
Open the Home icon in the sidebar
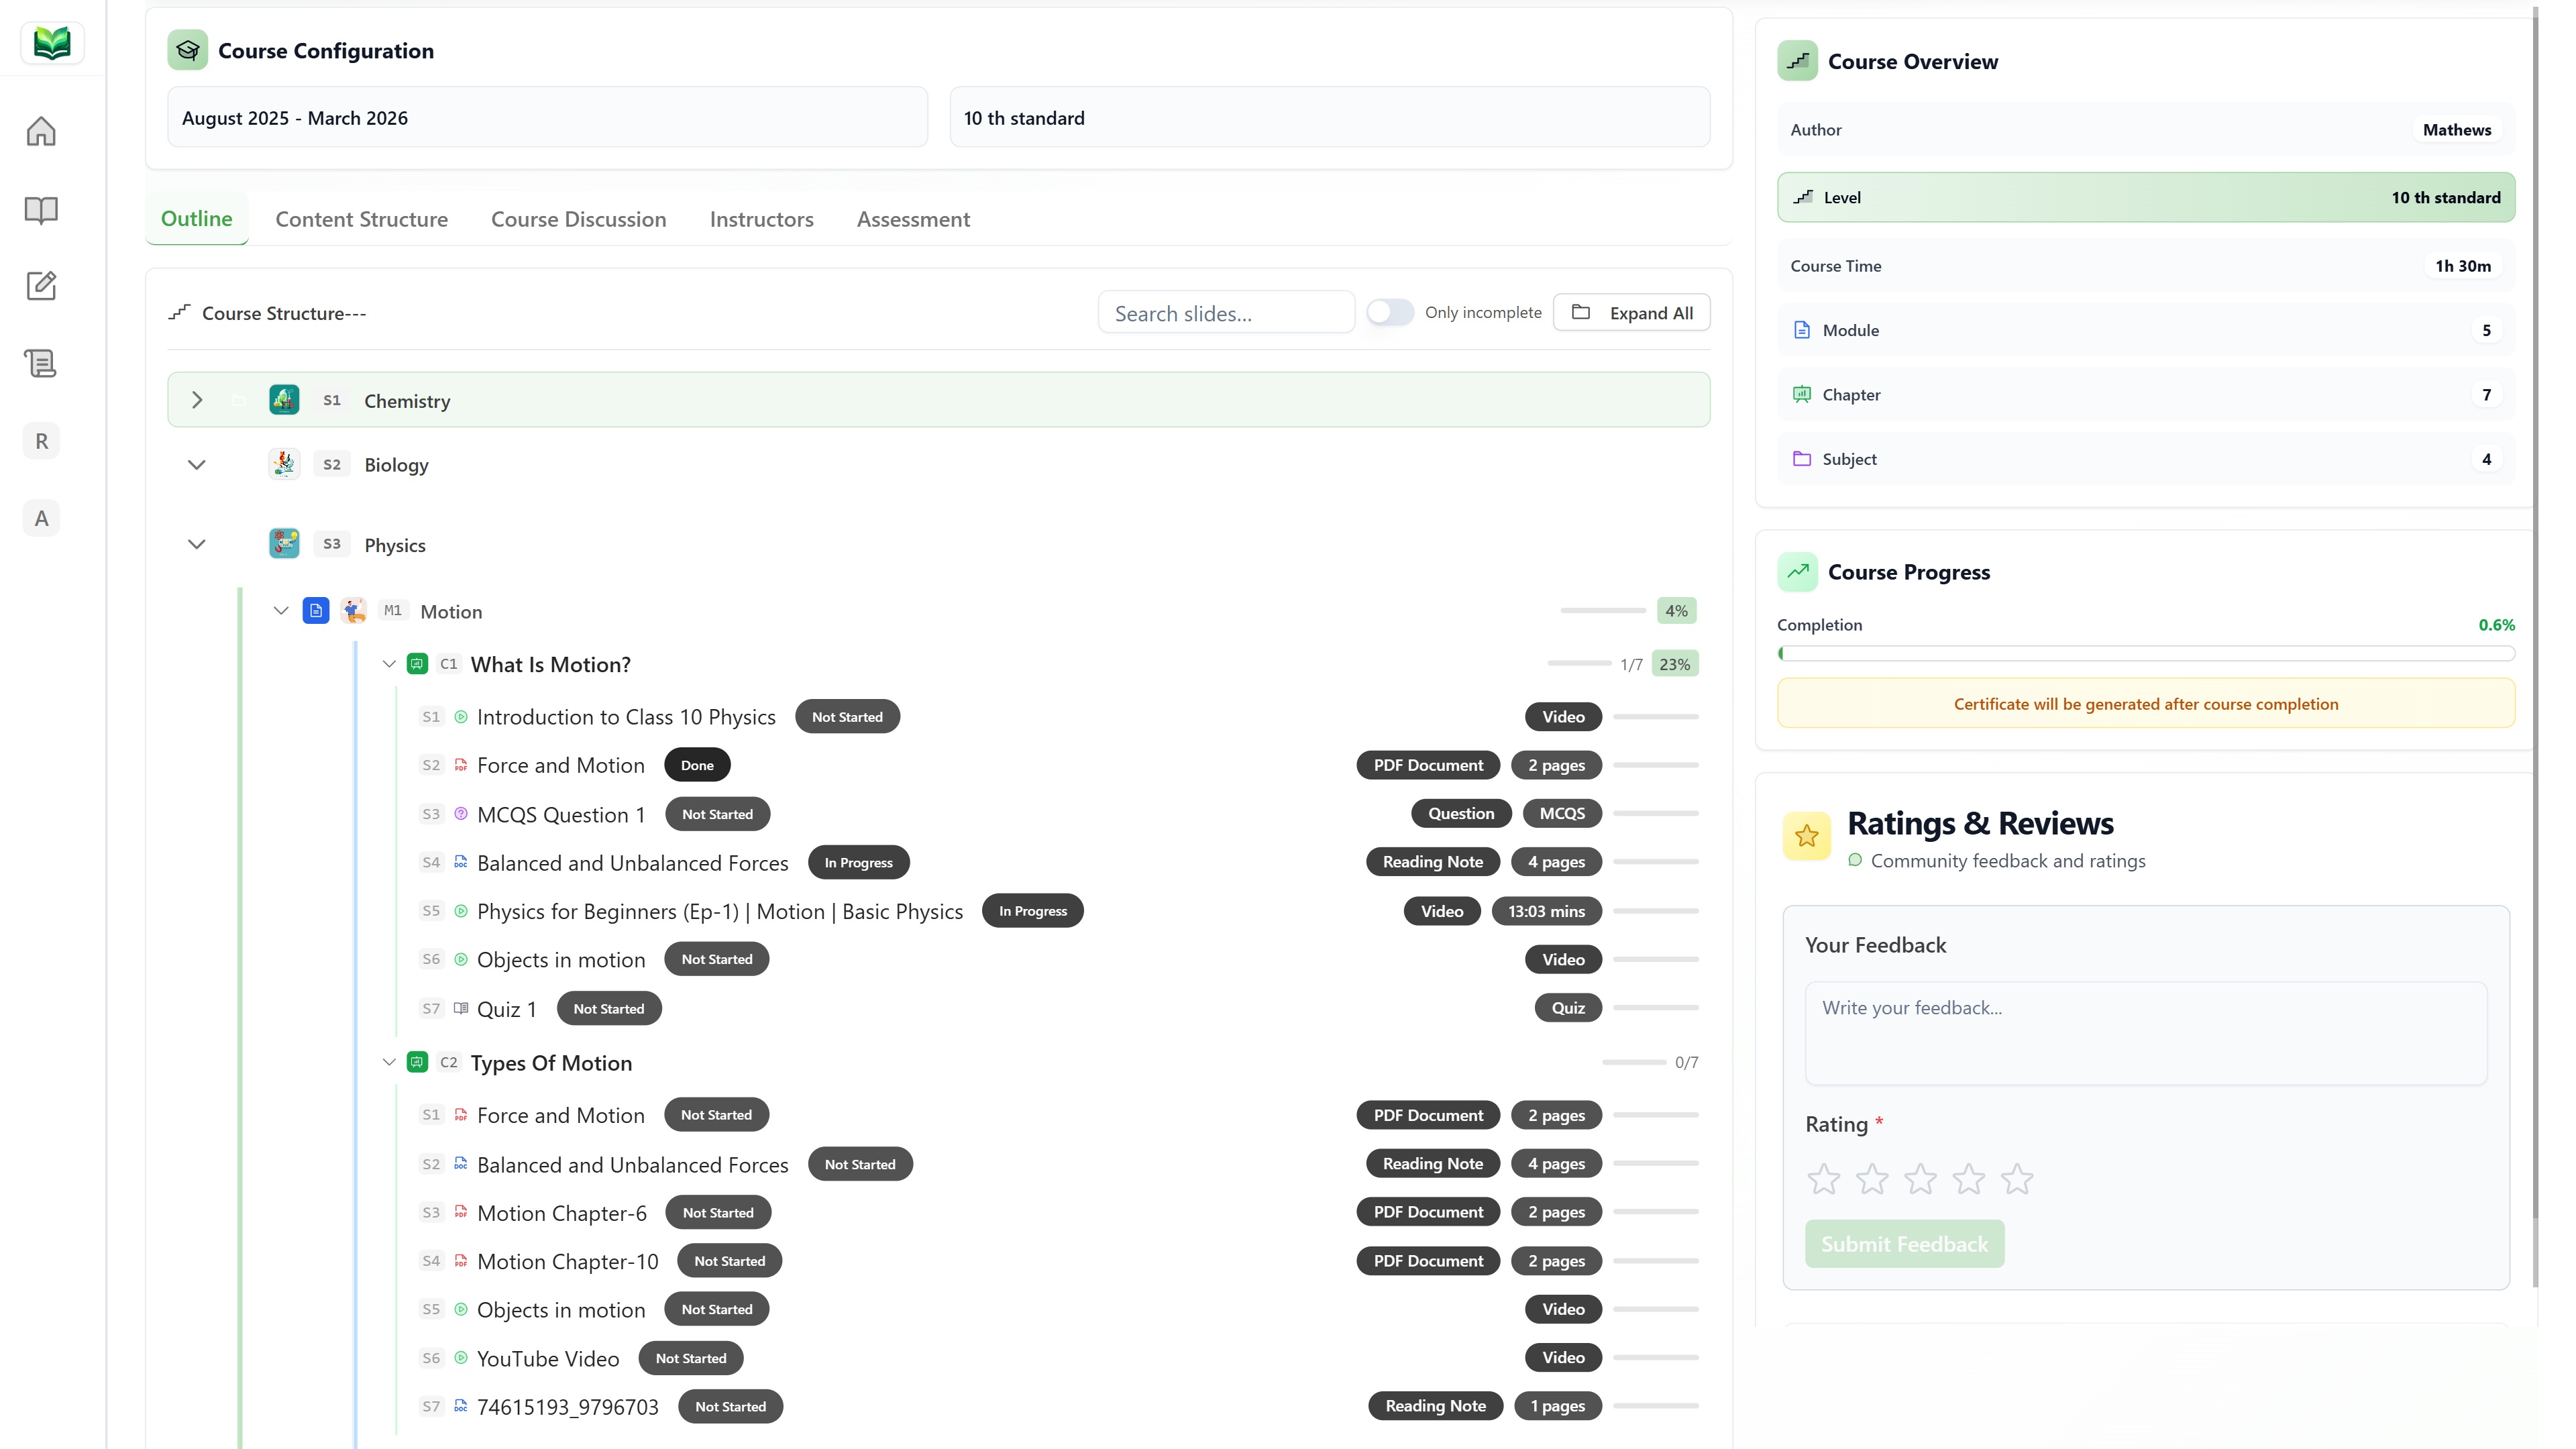pyautogui.click(x=41, y=131)
